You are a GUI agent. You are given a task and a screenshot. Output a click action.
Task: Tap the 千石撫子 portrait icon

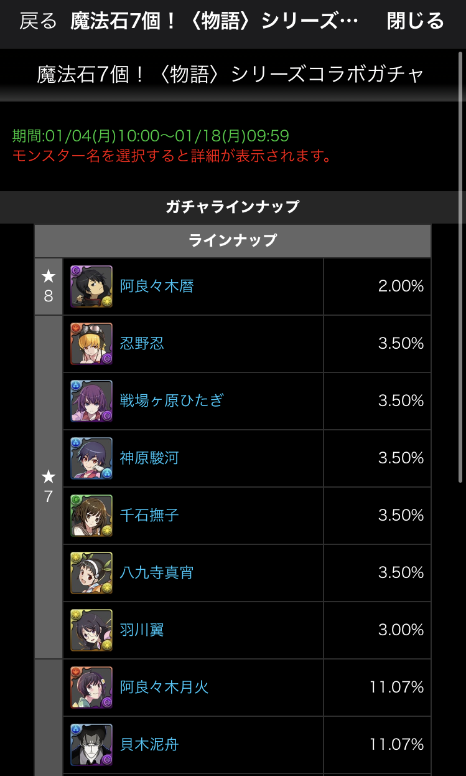[x=91, y=516]
